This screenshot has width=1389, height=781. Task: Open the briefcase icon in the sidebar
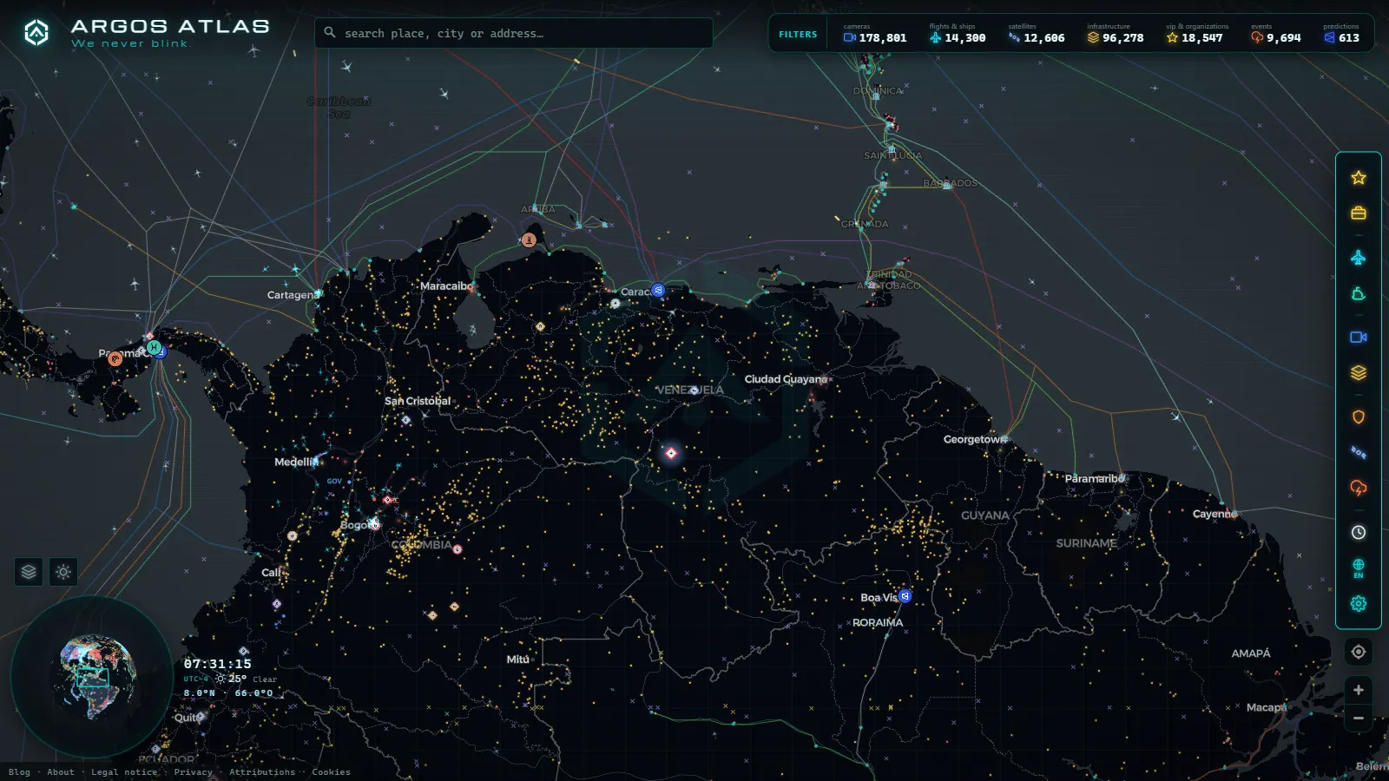[1359, 213]
